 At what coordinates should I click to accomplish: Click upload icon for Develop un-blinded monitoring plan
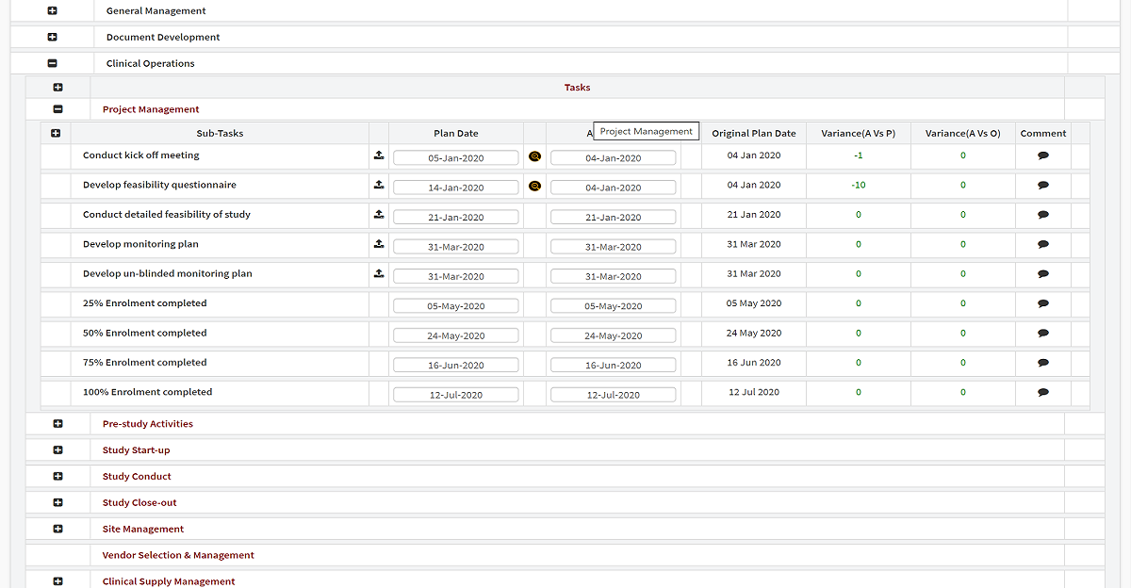[378, 274]
